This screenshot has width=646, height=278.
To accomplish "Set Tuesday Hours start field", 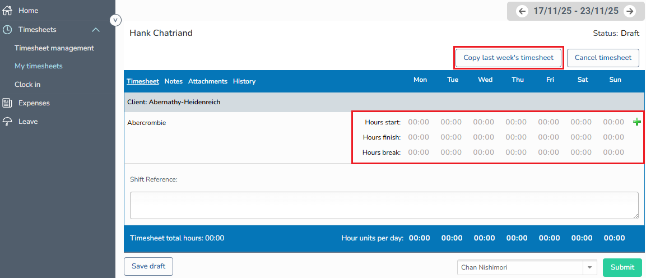I will tap(451, 122).
